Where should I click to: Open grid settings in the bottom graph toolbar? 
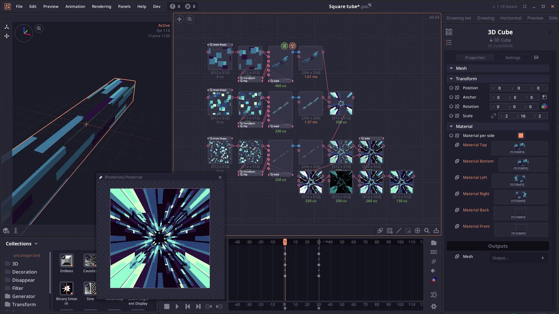coord(389,231)
